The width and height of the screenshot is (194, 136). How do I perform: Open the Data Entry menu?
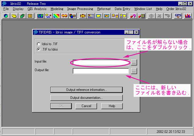(122, 9)
